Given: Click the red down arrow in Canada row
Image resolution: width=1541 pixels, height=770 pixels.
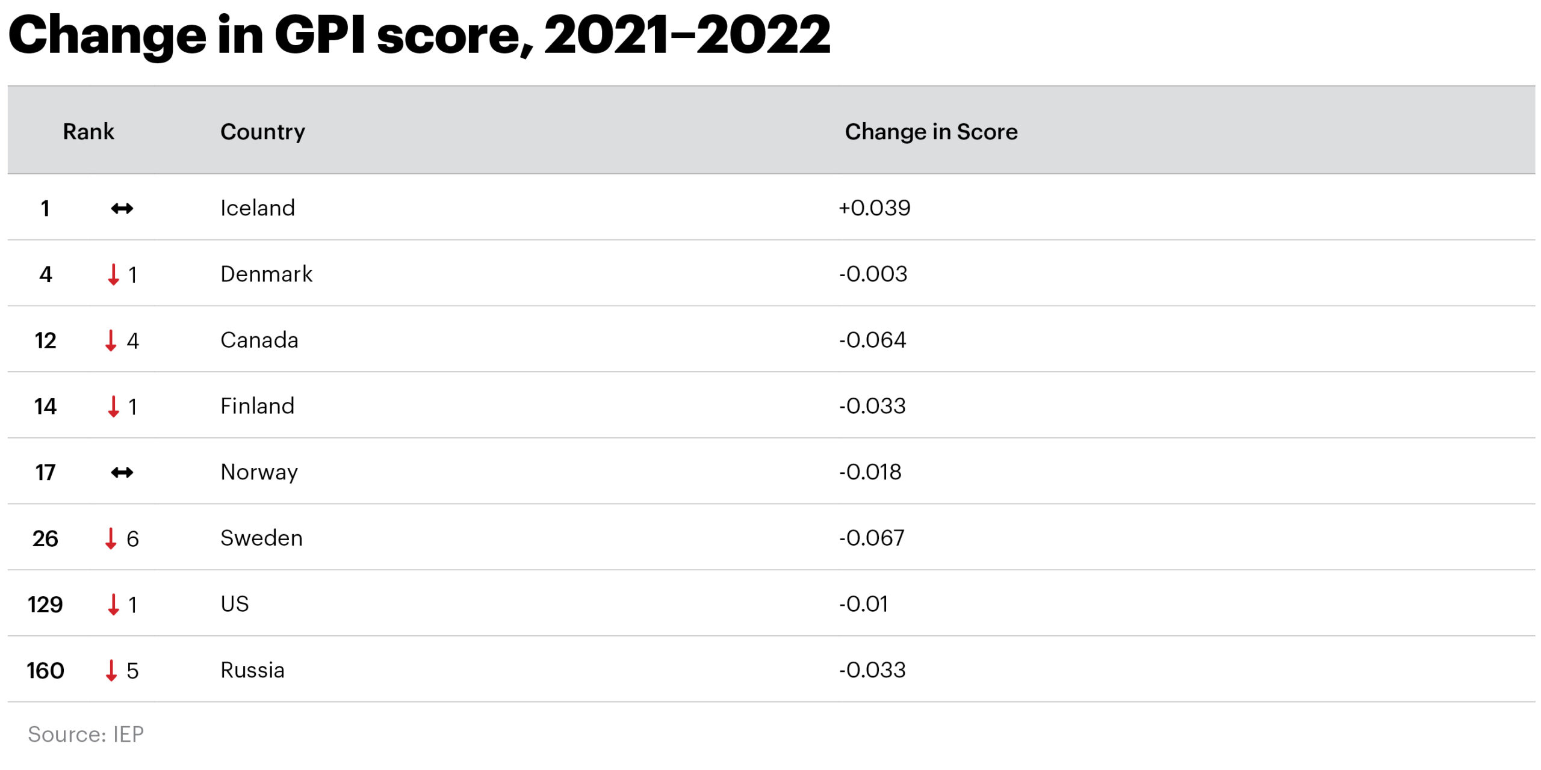Looking at the screenshot, I should coord(111,340).
